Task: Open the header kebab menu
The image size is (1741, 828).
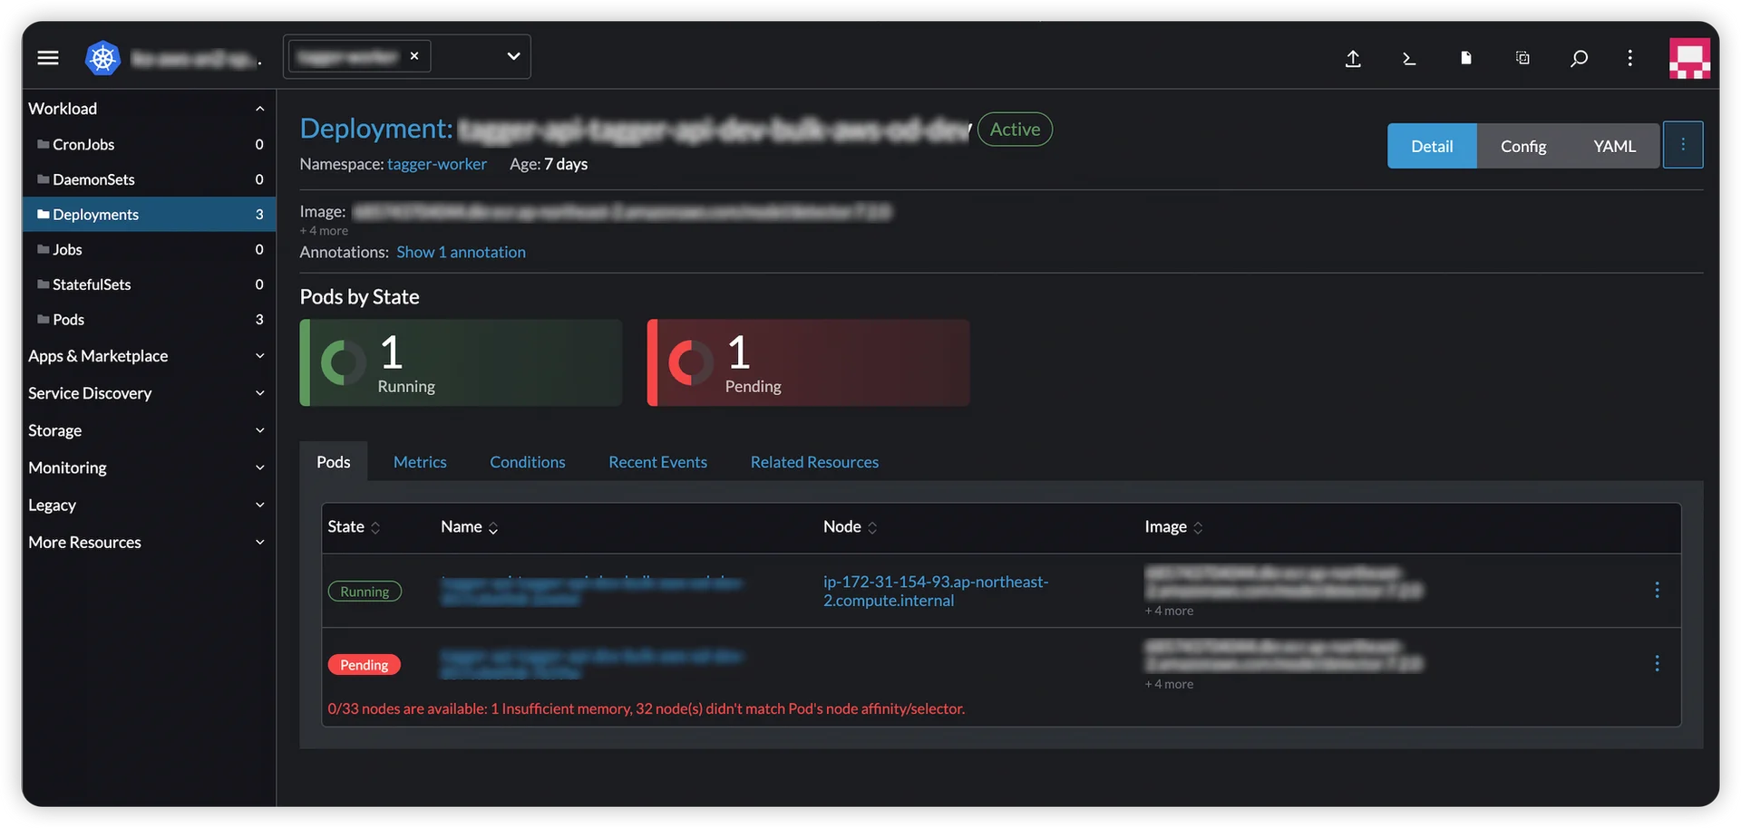Action: (x=1630, y=58)
